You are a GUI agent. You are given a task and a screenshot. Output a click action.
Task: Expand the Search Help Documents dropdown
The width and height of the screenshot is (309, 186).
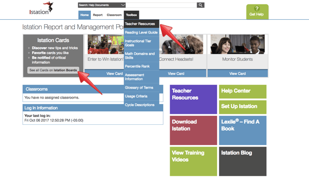(x=101, y=5)
